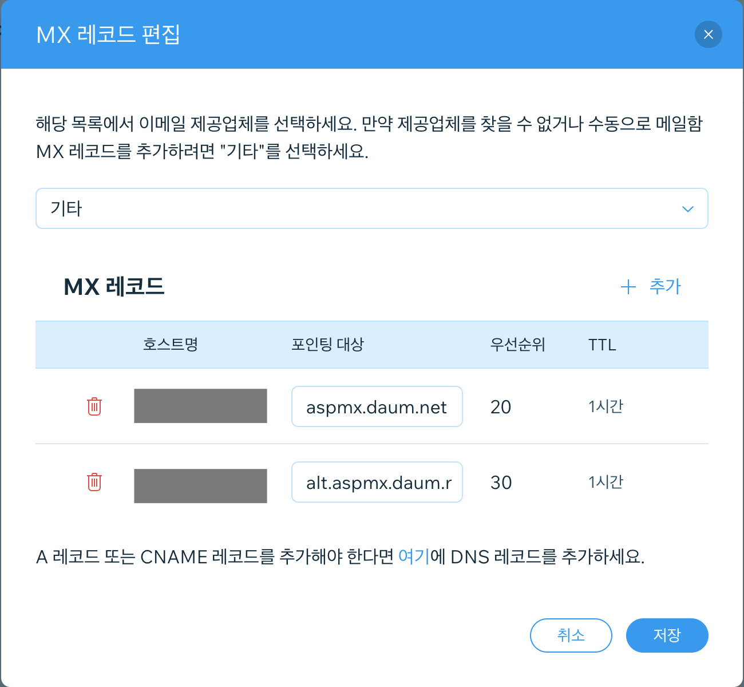
Task: Delete the alt.aspmx.daum MX record
Action: click(x=94, y=482)
